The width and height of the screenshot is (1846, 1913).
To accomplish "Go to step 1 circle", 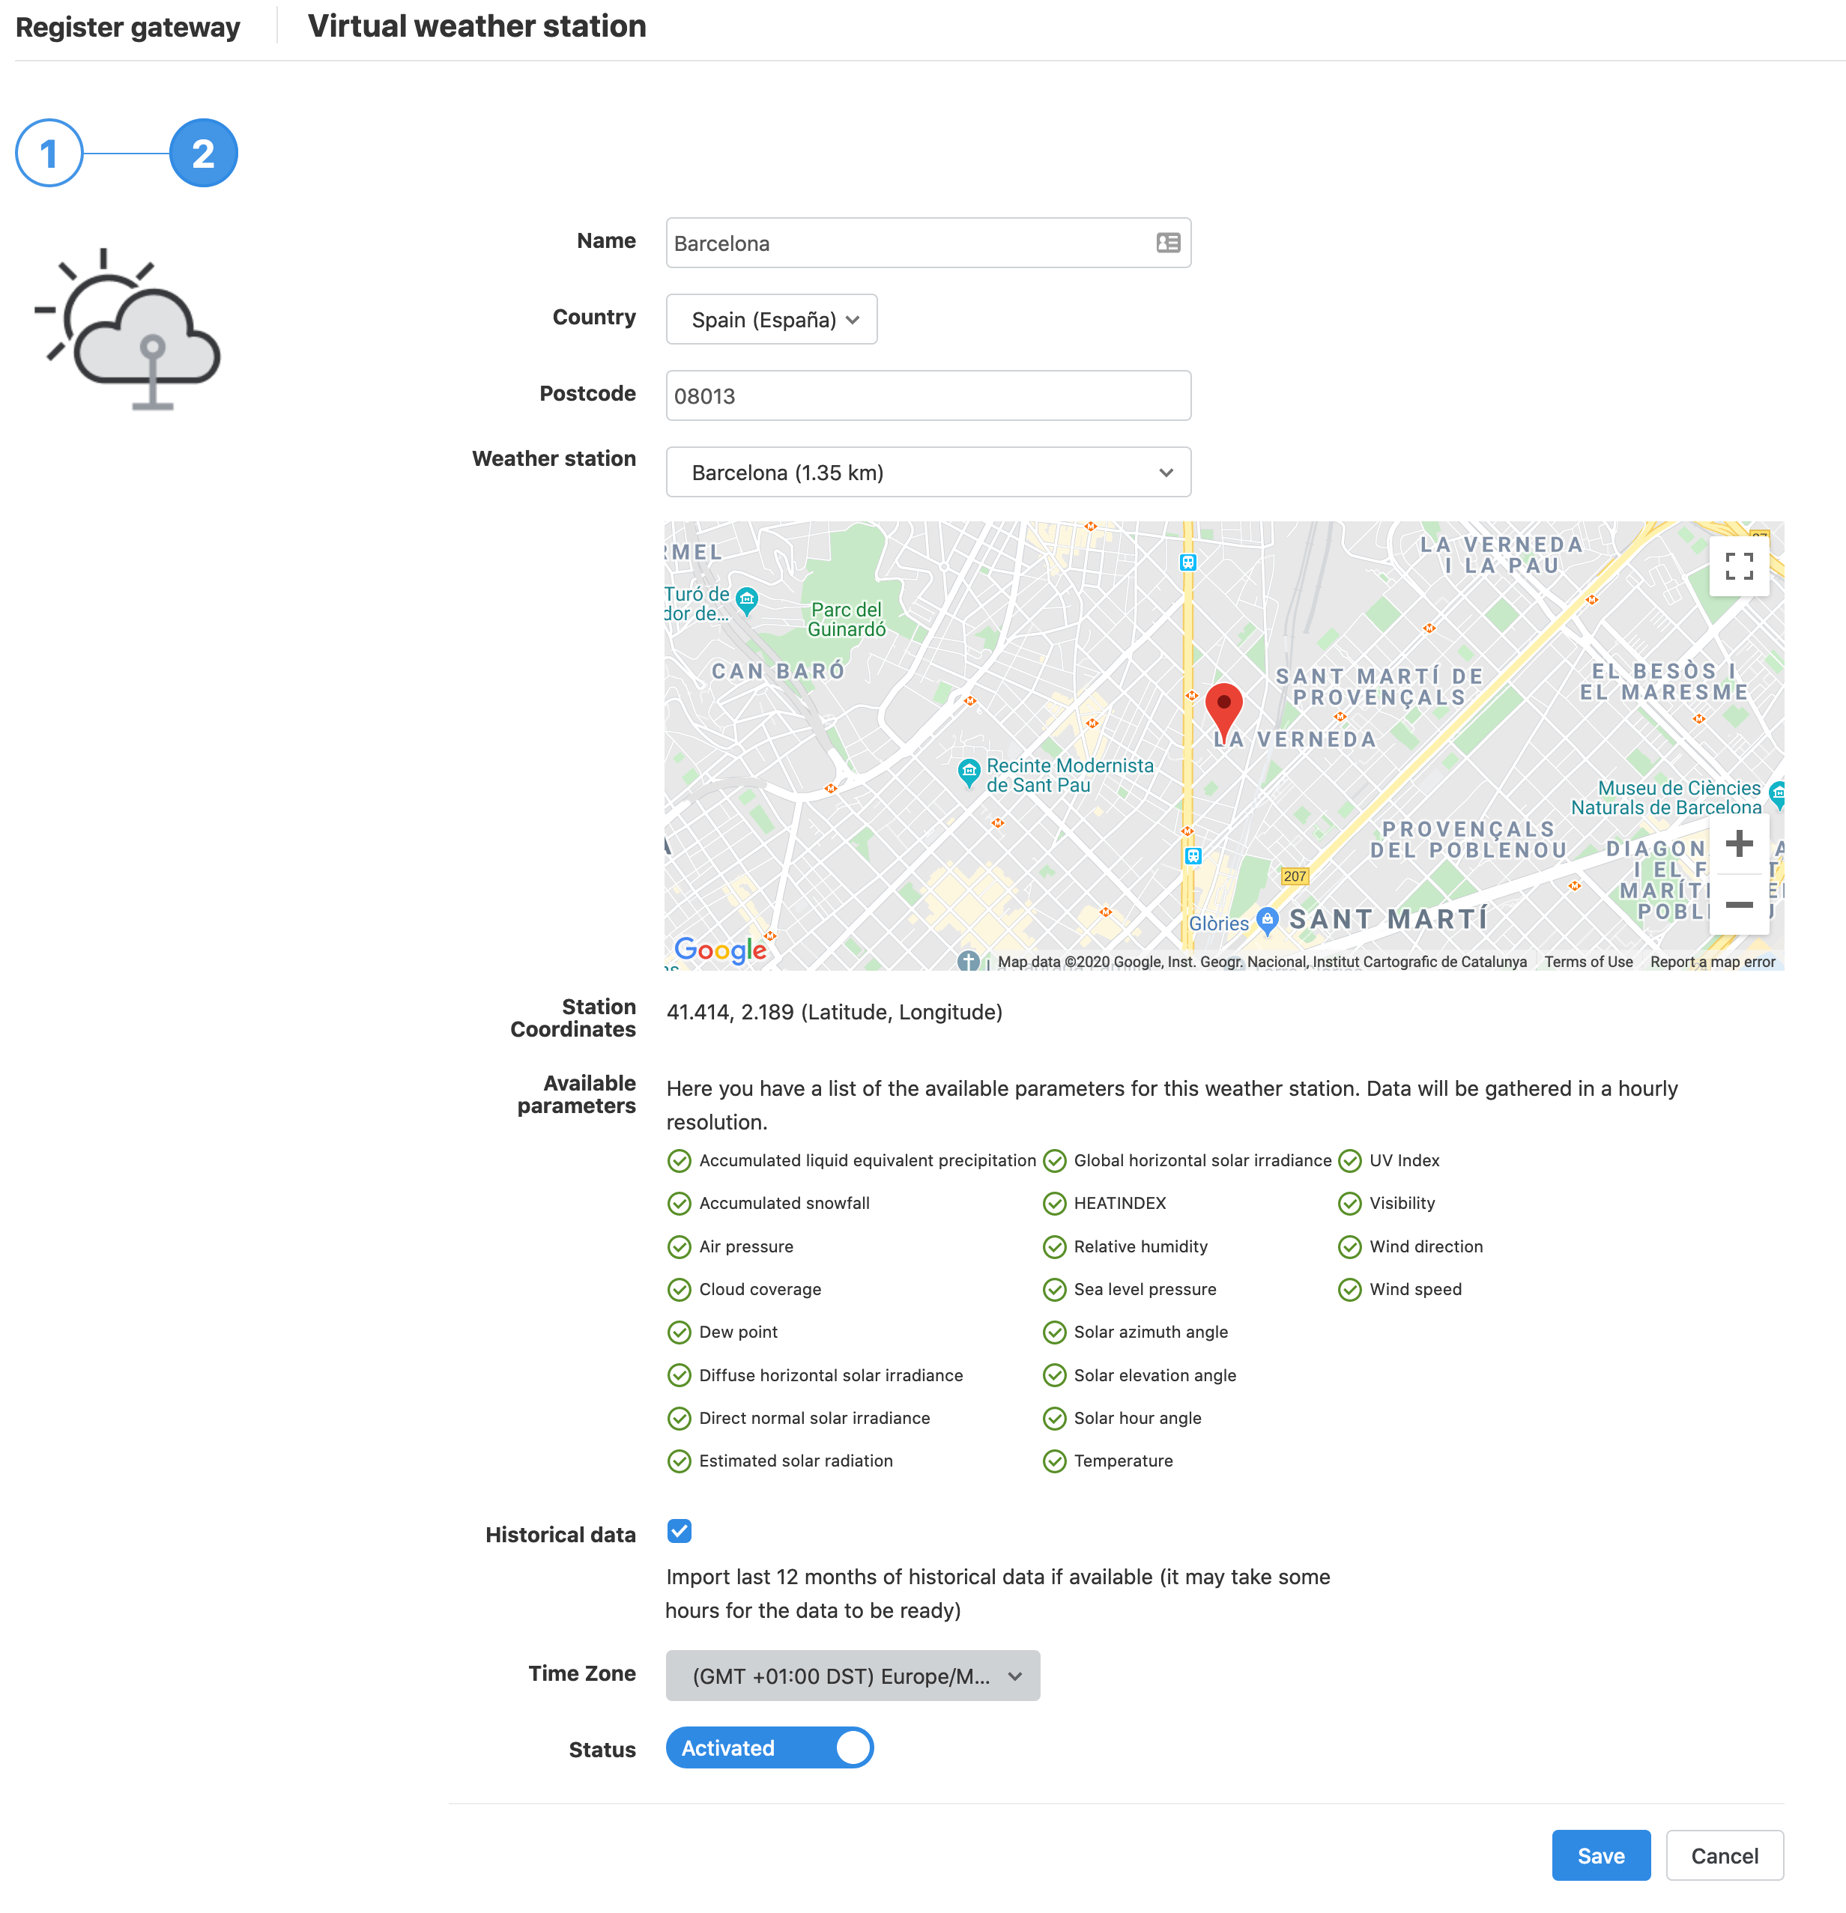I will pos(49,154).
